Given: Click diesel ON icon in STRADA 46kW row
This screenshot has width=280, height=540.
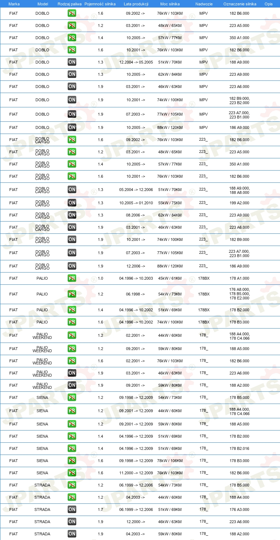Looking at the screenshot, I should [x=72, y=522].
